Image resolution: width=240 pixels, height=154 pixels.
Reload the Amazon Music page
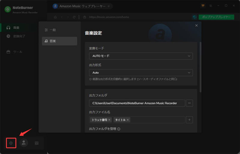74,17
